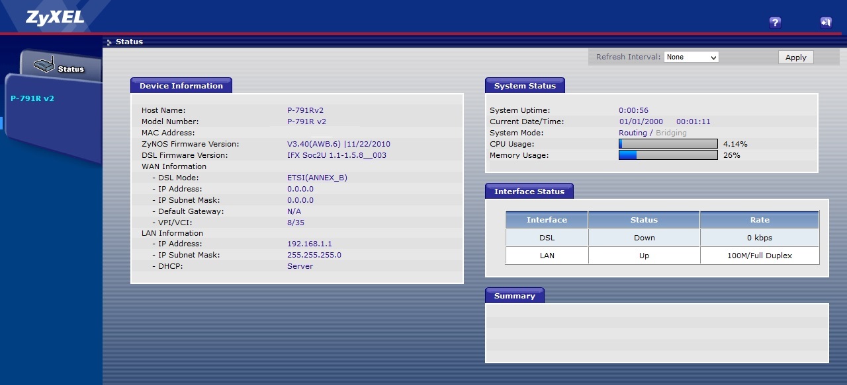Open the Refresh Interval dropdown
Screen dimensions: 847x385
click(691, 57)
